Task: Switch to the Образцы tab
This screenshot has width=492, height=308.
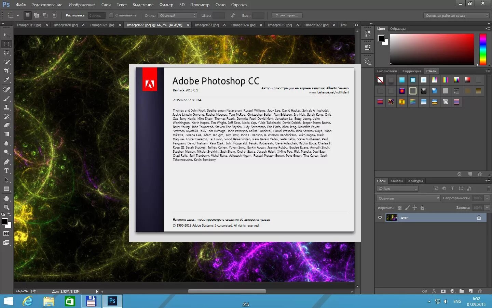Action: coord(398,29)
